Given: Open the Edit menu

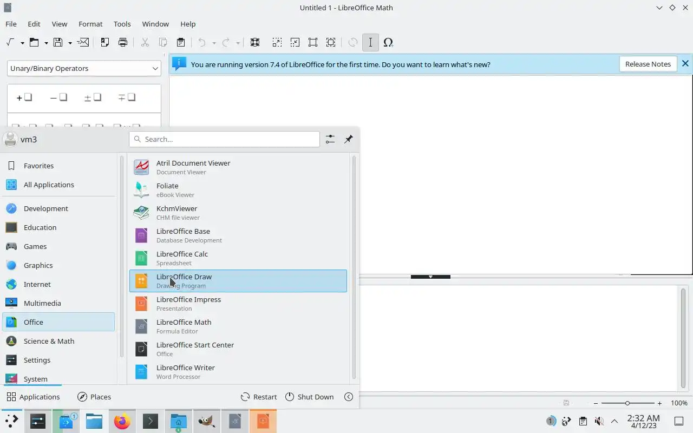Looking at the screenshot, I should (34, 24).
